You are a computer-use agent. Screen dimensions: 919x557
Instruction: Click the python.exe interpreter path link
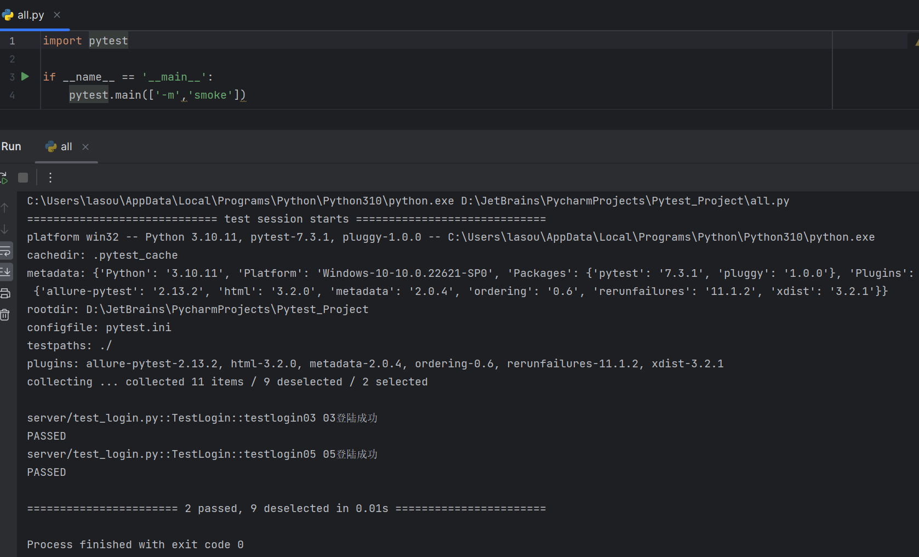click(240, 201)
